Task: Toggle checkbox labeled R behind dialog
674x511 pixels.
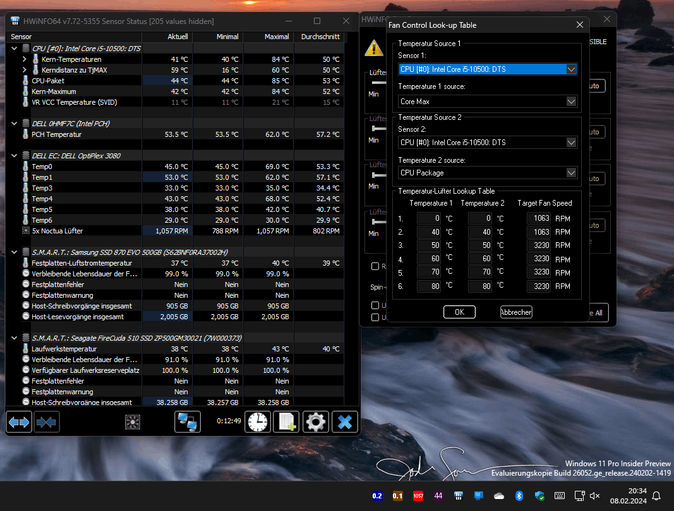Action: [x=375, y=266]
